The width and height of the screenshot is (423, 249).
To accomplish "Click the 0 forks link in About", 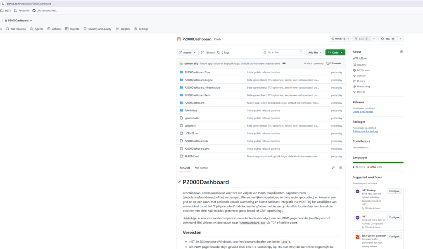I will coord(359,92).
